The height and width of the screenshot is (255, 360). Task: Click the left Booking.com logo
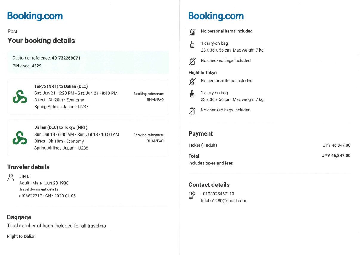point(35,16)
